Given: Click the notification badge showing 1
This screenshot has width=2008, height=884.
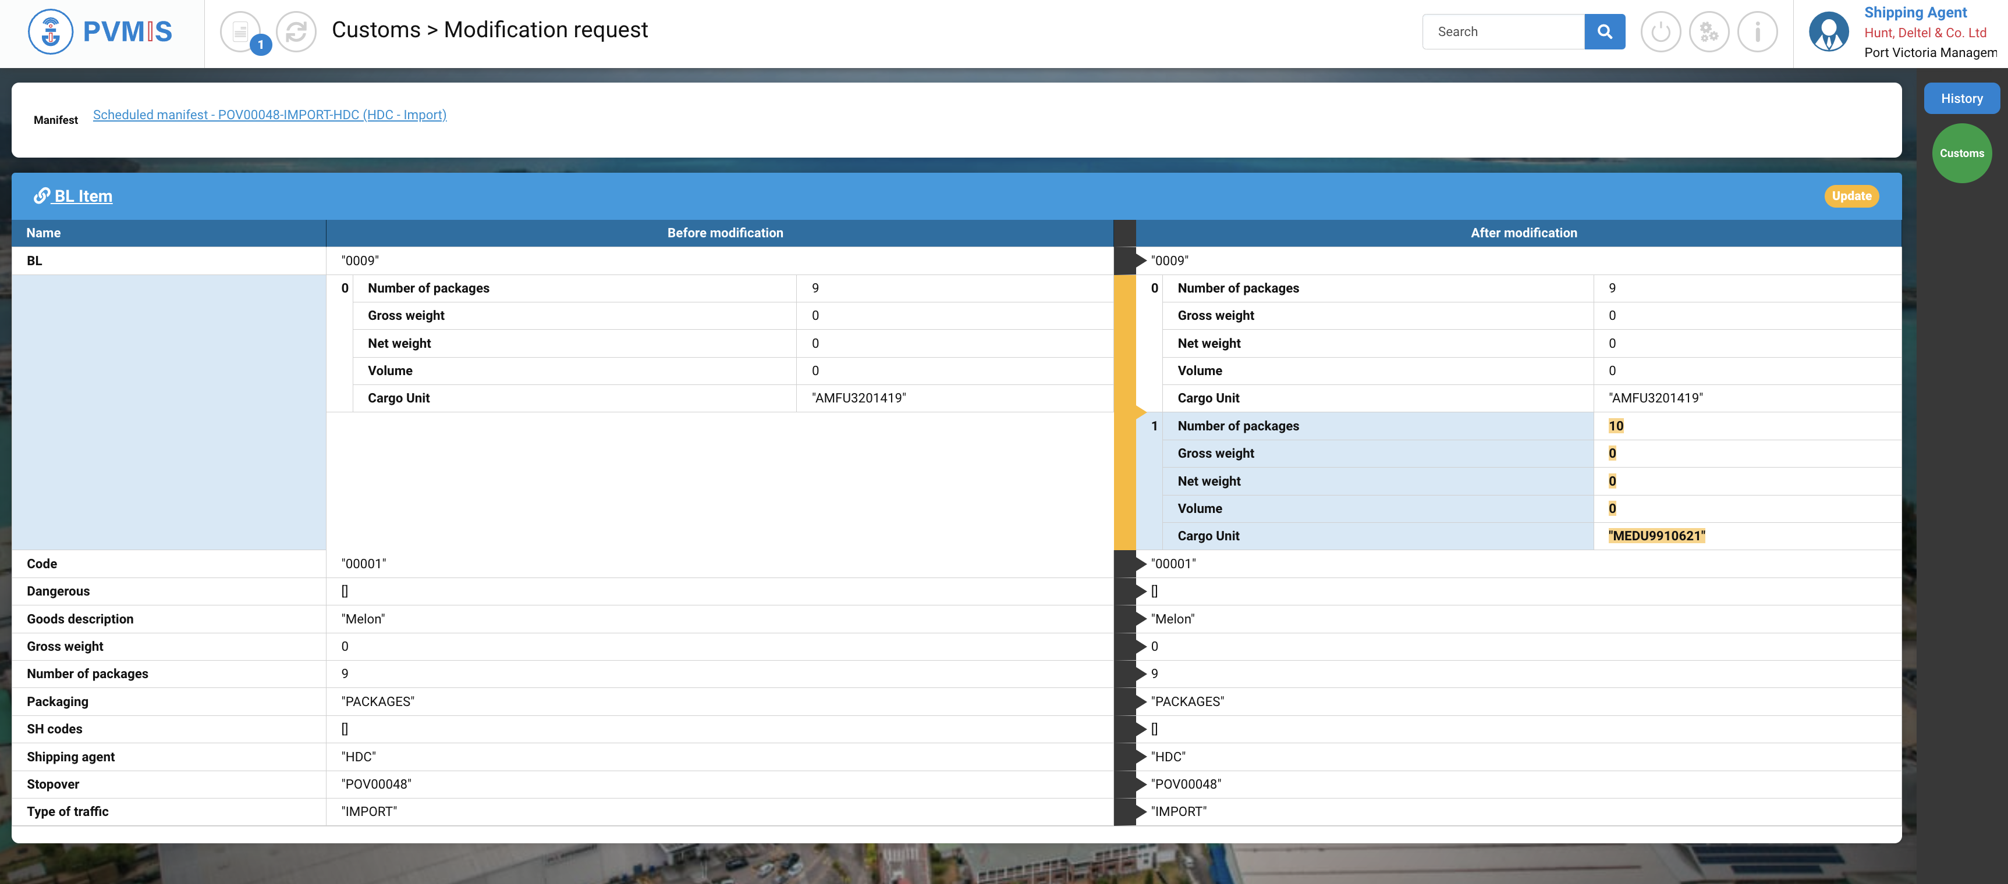Looking at the screenshot, I should tap(260, 45).
